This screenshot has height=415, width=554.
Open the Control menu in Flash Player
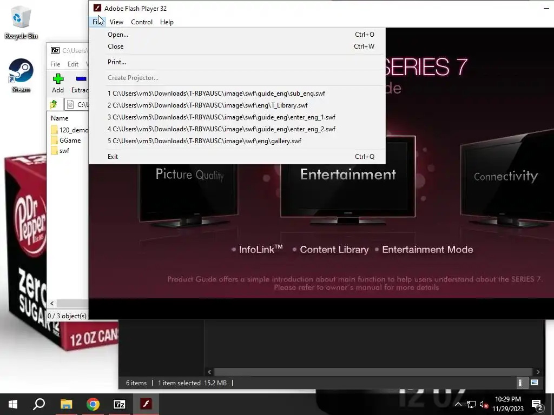142,22
